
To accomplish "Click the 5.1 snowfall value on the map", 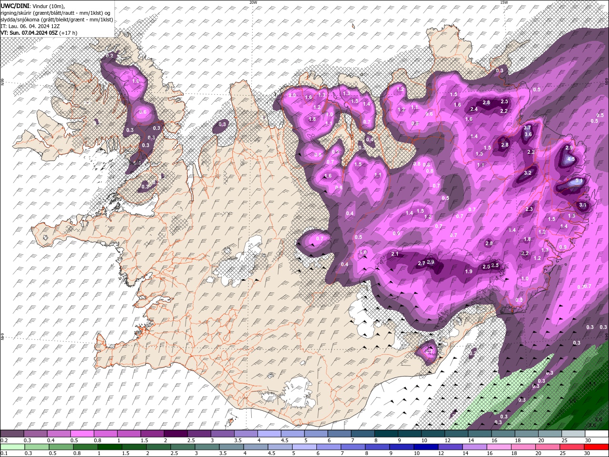I will pos(579,181).
